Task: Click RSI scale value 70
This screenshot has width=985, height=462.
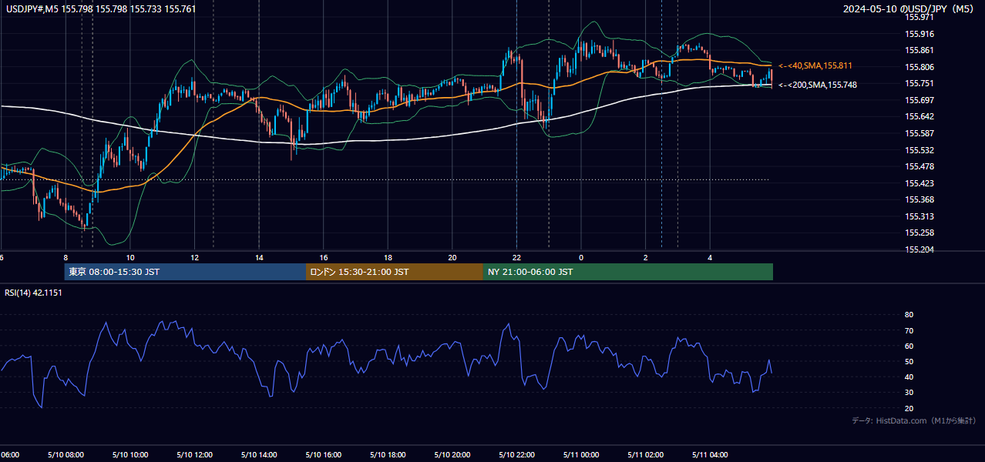Action: click(x=909, y=330)
